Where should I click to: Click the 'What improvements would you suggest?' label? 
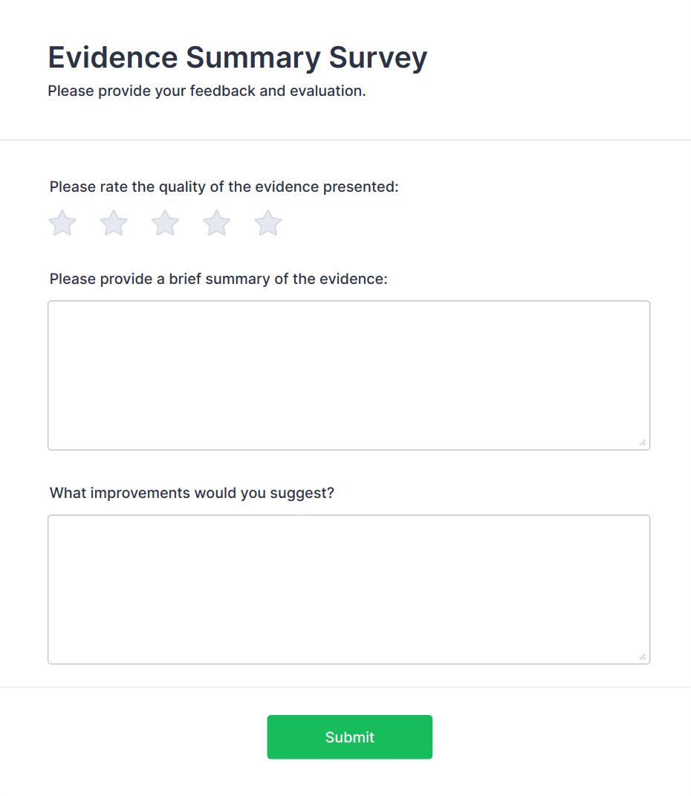(x=192, y=493)
